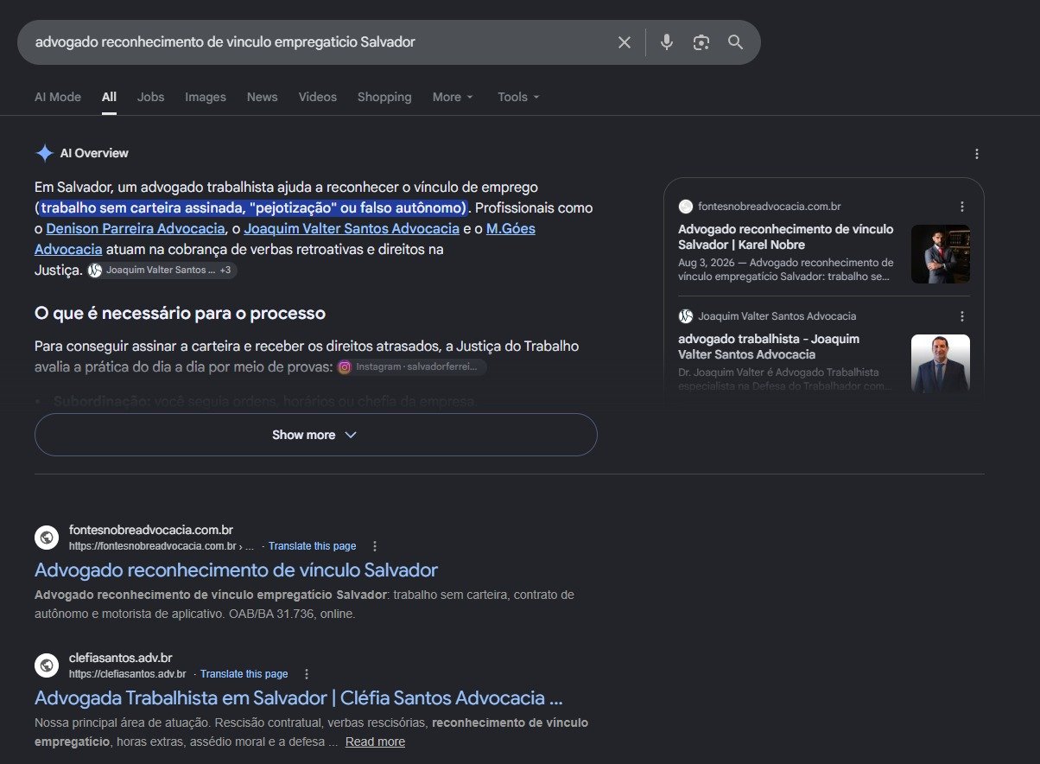Submit search with the magnifier icon
The image size is (1040, 764).
coord(736,42)
